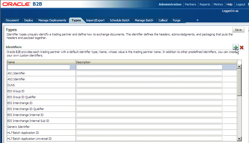Select the AS1 Identifier row name

pos(16,73)
